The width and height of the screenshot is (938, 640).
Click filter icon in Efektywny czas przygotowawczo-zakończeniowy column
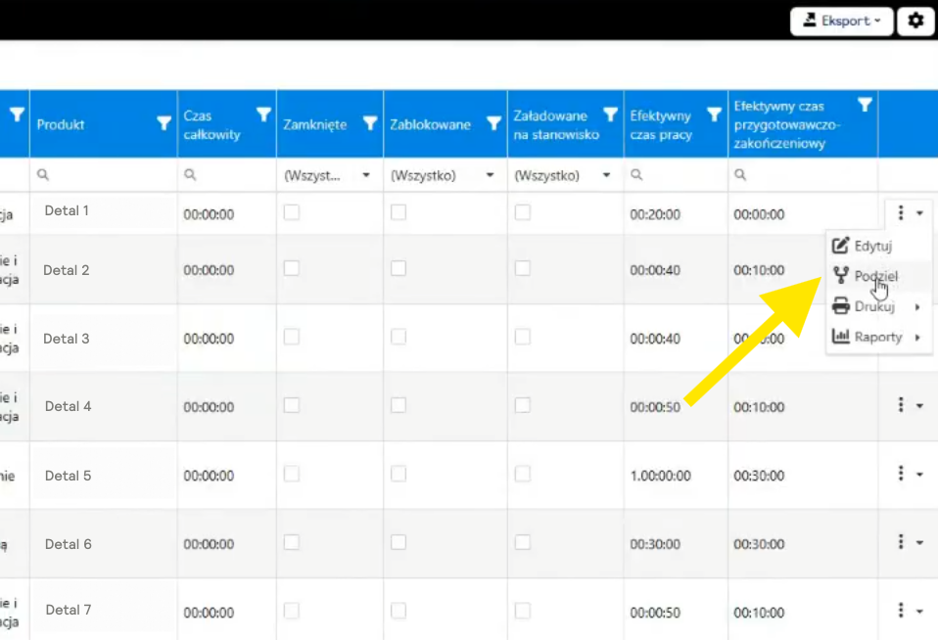pos(864,105)
